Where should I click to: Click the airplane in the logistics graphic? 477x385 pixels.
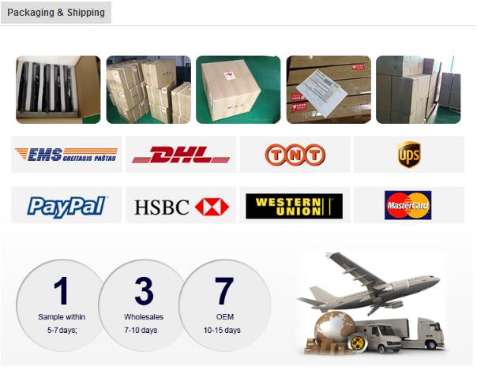pyautogui.click(x=368, y=282)
